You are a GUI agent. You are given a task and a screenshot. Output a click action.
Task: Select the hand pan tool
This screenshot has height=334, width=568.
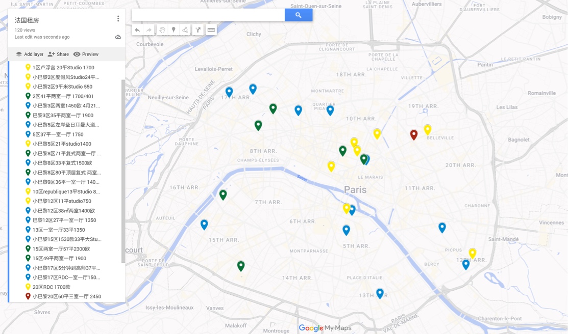[162, 30]
